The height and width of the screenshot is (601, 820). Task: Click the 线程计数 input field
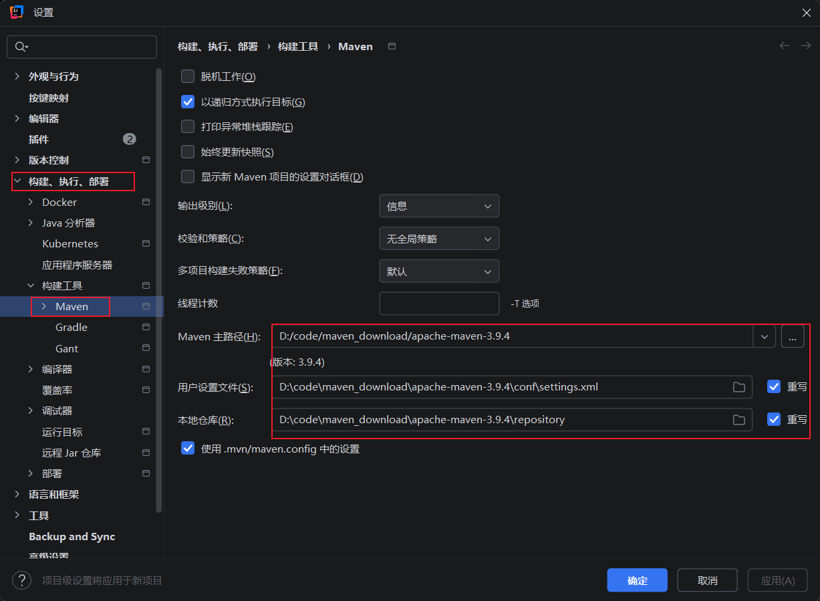[439, 304]
